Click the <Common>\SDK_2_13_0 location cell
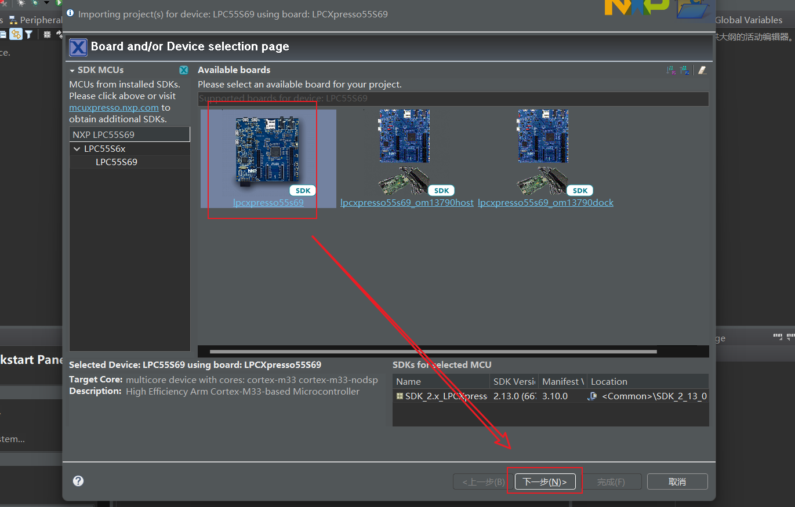Image resolution: width=795 pixels, height=507 pixels. [654, 396]
